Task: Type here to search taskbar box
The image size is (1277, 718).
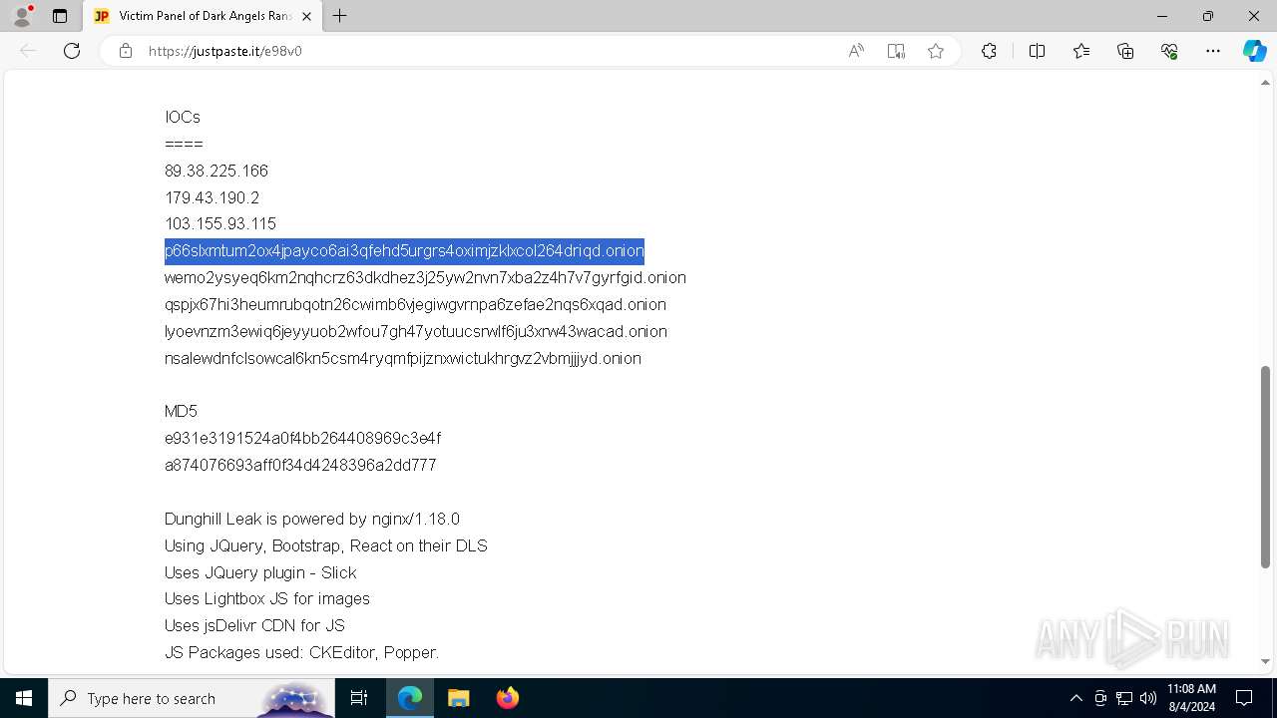Action: 192,698
